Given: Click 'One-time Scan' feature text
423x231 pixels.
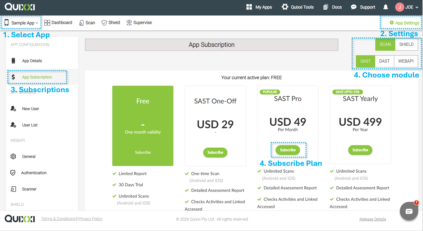Looking at the screenshot, I should [205, 173].
